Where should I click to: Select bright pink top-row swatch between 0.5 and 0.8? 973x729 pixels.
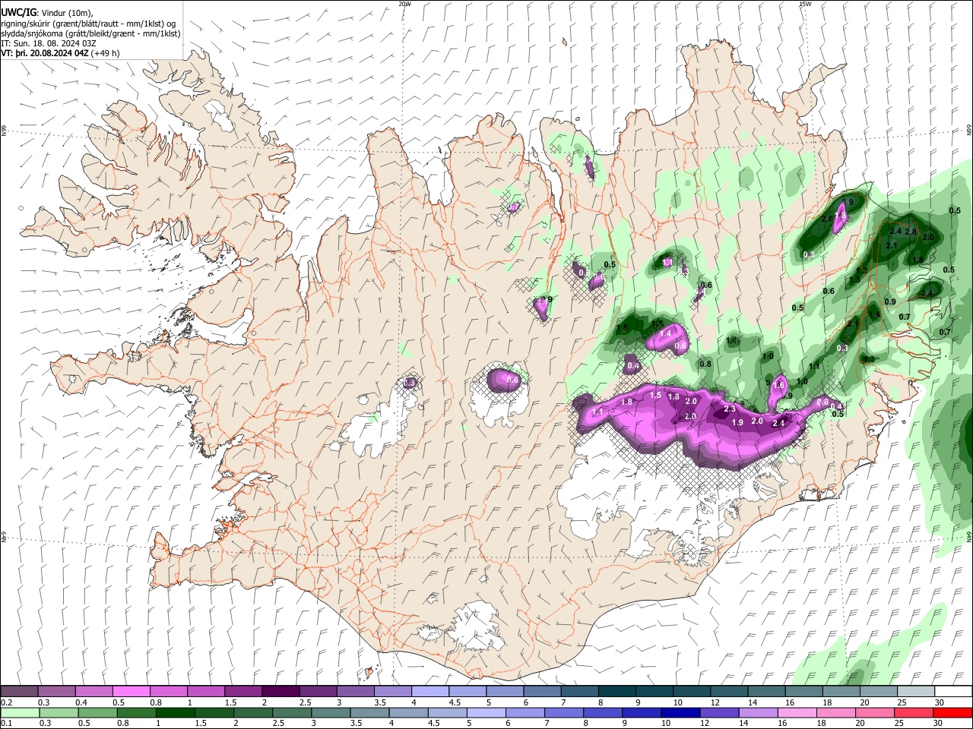pos(131,692)
